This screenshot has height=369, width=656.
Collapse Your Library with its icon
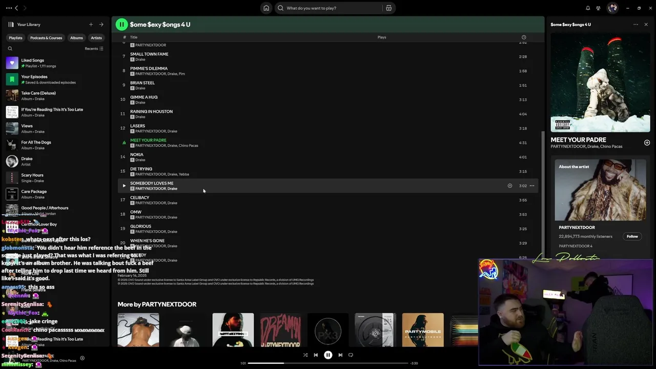(x=11, y=25)
